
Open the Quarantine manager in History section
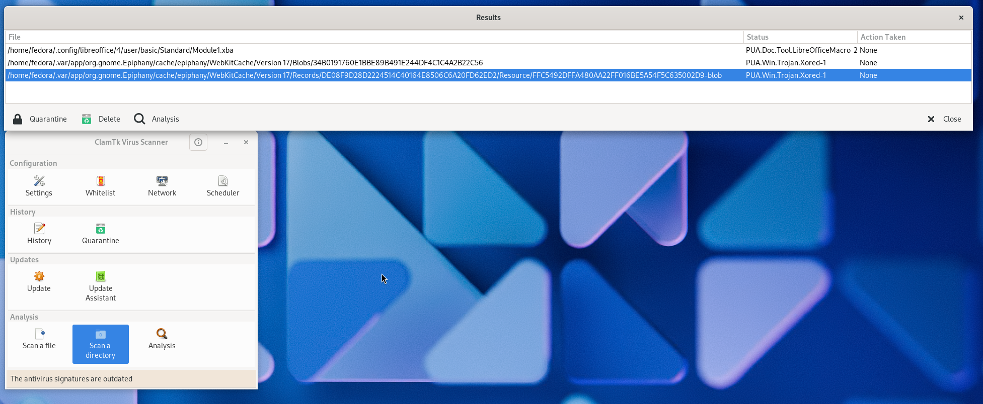click(x=101, y=234)
